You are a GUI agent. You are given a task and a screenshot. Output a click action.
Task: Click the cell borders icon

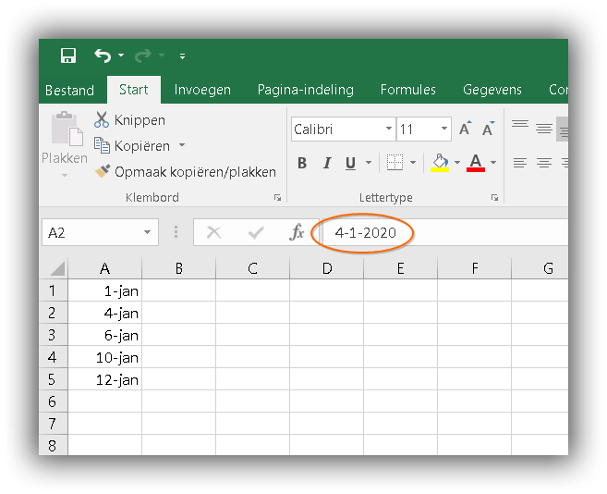(x=395, y=163)
